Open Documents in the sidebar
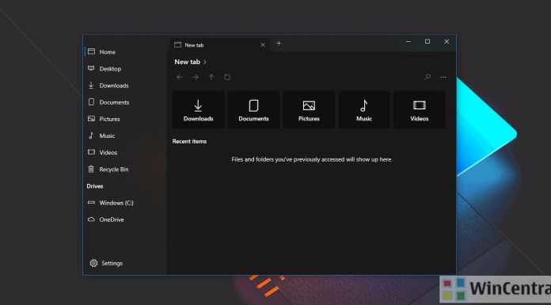Screen dimensions: 551x305 [125, 102]
